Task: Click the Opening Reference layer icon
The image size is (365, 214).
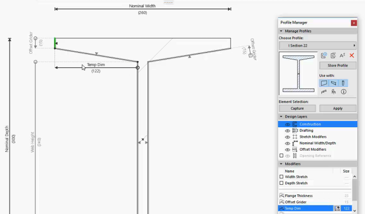Action: (x=295, y=156)
